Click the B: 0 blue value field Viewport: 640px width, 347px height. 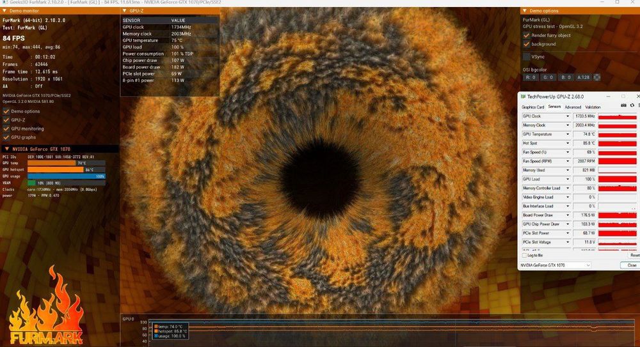tap(565, 77)
